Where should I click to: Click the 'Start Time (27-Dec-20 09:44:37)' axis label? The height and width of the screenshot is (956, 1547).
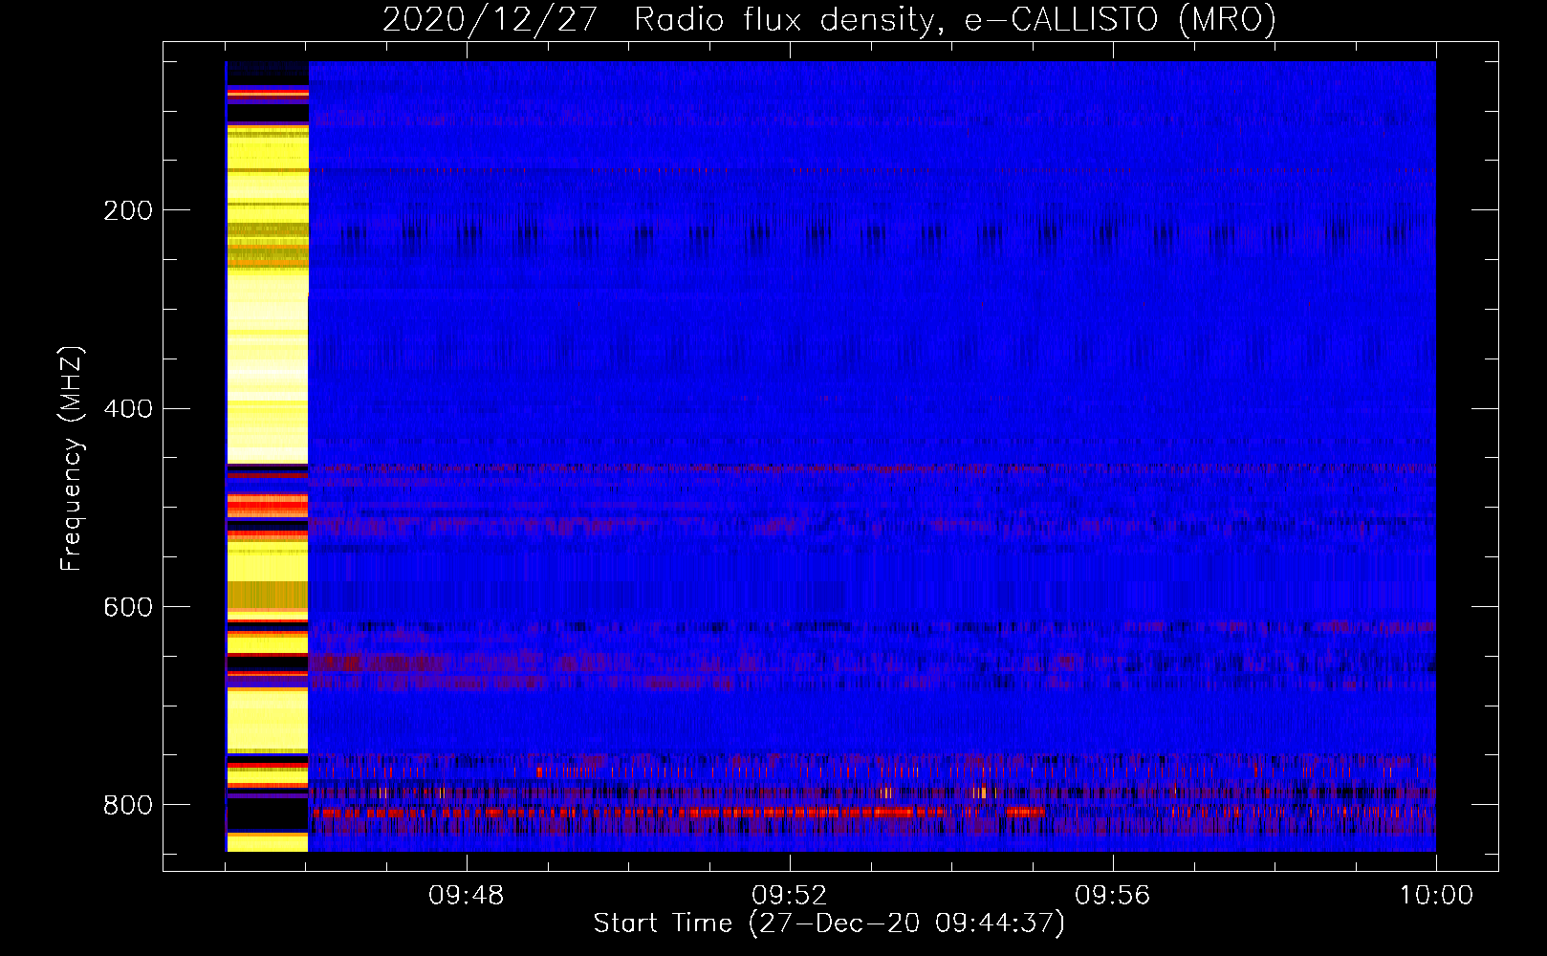[829, 923]
